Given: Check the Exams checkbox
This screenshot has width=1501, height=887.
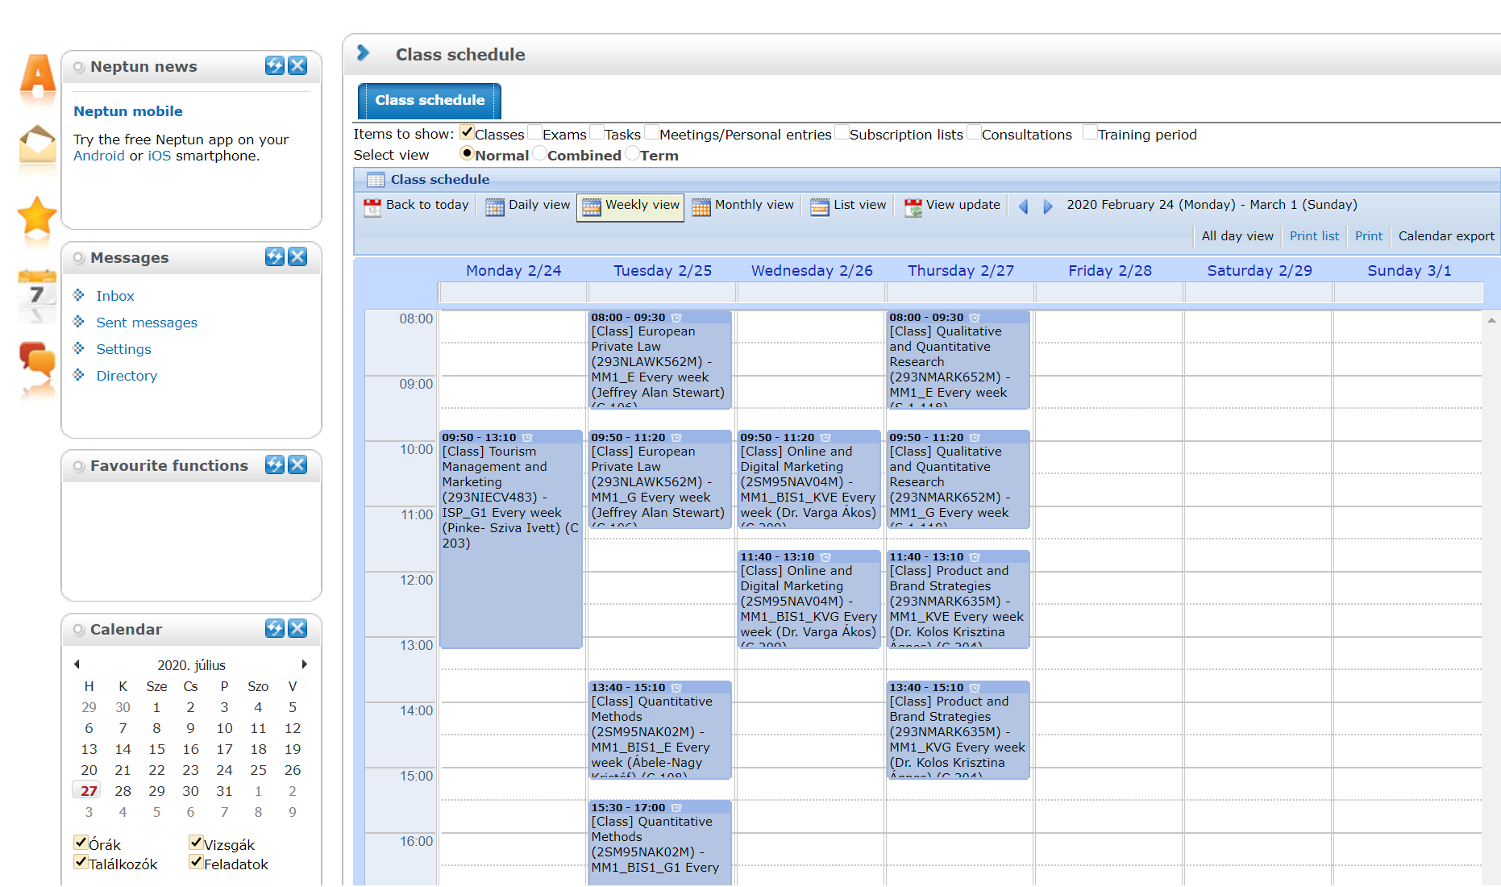Looking at the screenshot, I should (534, 132).
